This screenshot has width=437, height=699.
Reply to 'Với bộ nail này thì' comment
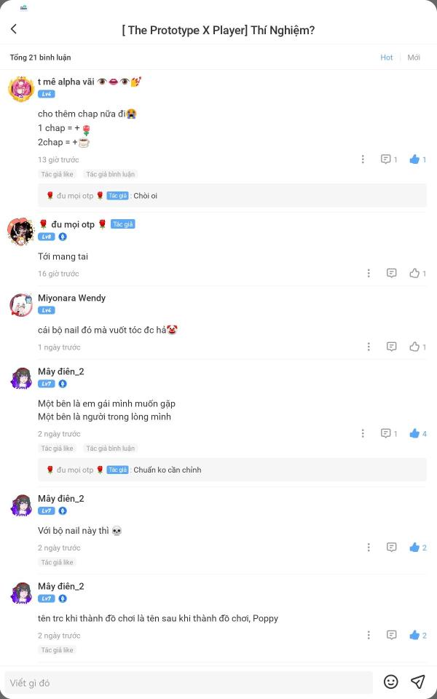click(x=392, y=547)
